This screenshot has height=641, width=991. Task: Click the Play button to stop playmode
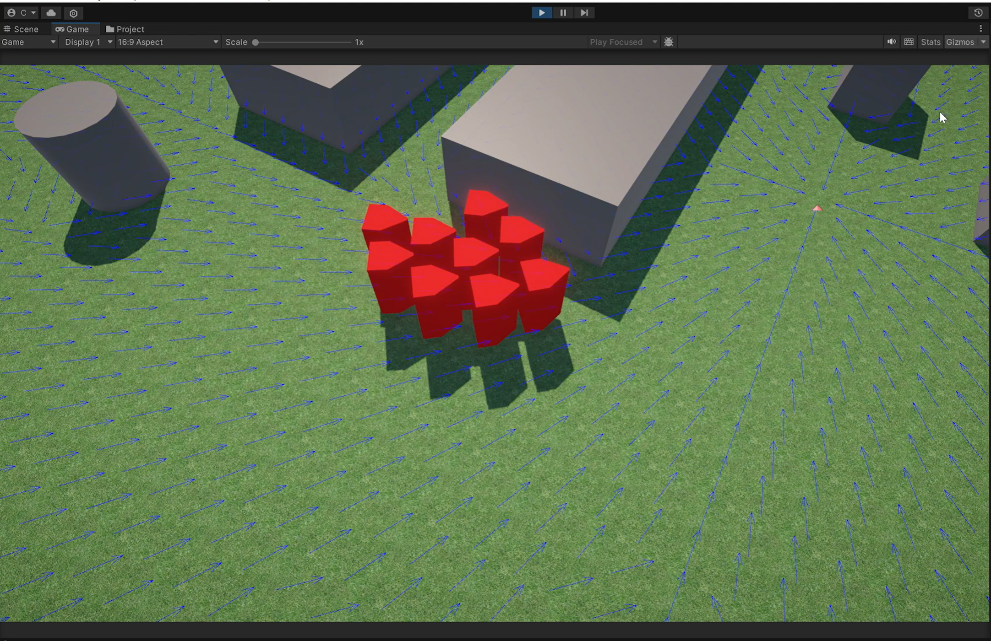pos(542,13)
